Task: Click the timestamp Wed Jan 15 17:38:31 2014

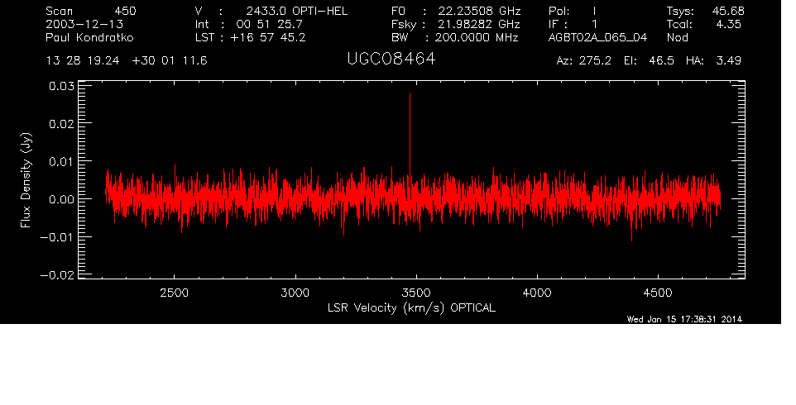Action: (x=684, y=321)
